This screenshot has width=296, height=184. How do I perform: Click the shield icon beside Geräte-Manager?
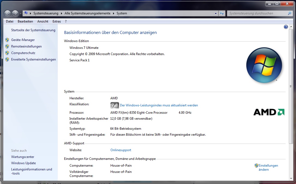tap(7, 40)
